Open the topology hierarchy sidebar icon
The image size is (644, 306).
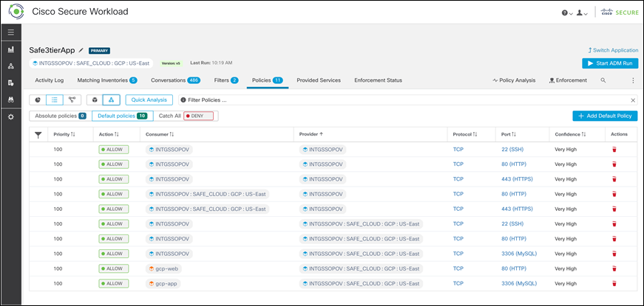pyautogui.click(x=10, y=66)
